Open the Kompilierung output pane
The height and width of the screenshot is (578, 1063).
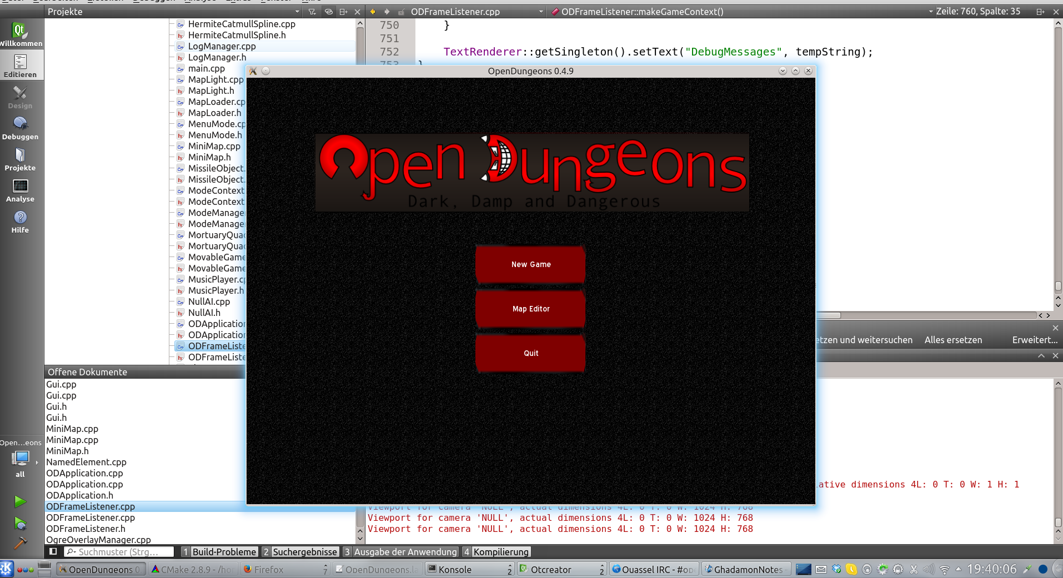[497, 552]
